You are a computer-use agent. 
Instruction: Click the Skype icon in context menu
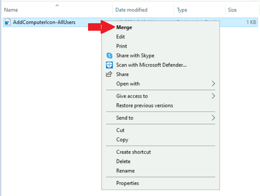coord(109,56)
